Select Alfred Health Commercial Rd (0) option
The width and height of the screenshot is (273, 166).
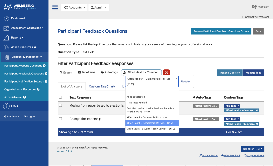(152, 117)
